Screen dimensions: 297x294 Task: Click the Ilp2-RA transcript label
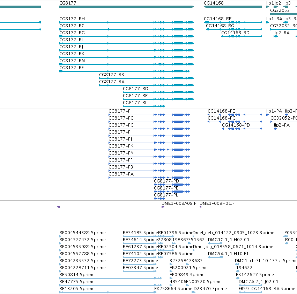pyautogui.click(x=281, y=33)
